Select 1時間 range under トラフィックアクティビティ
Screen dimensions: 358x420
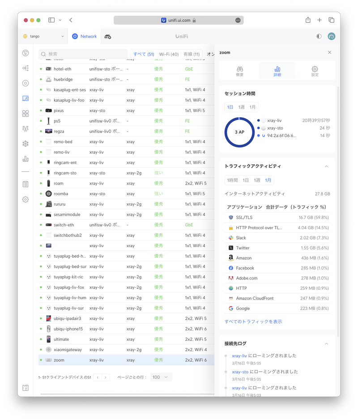pyautogui.click(x=232, y=180)
